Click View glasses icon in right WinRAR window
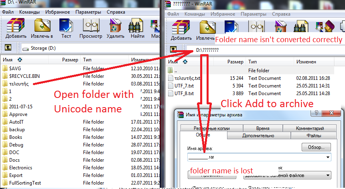 click(x=257, y=26)
